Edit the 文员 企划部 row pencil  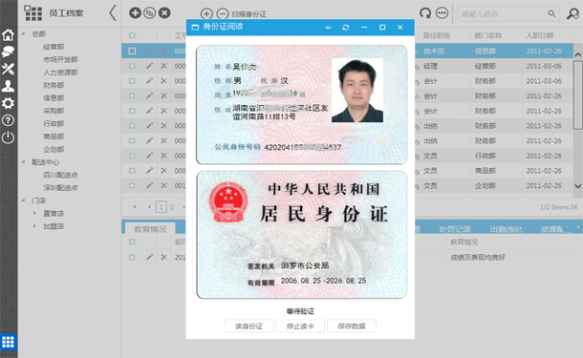[149, 185]
